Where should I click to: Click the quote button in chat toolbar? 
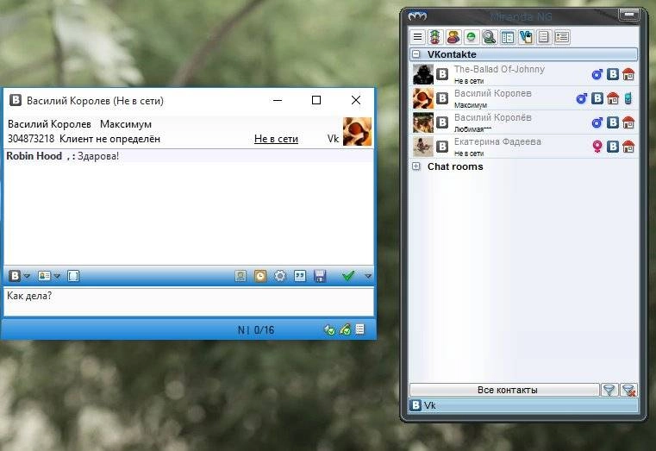300,276
